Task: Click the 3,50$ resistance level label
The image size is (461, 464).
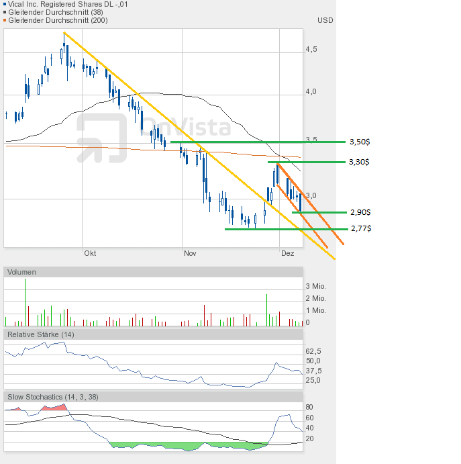Action: click(360, 142)
